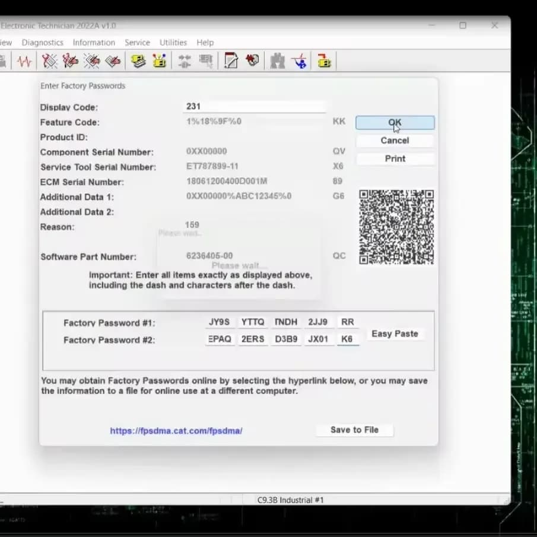This screenshot has height=537, width=537.
Task: Click the notepad with pencil toolbar icon
Action: [x=231, y=61]
